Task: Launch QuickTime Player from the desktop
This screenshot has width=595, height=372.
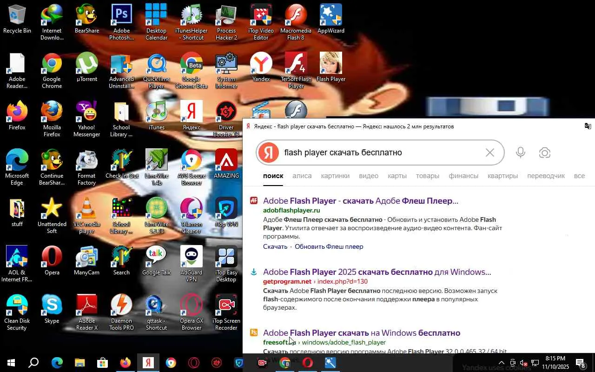Action: (156, 71)
